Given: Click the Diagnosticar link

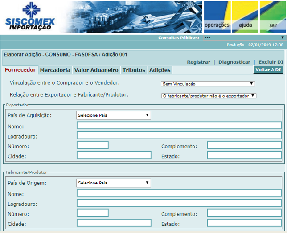Looking at the screenshot, I should pyautogui.click(x=234, y=62).
